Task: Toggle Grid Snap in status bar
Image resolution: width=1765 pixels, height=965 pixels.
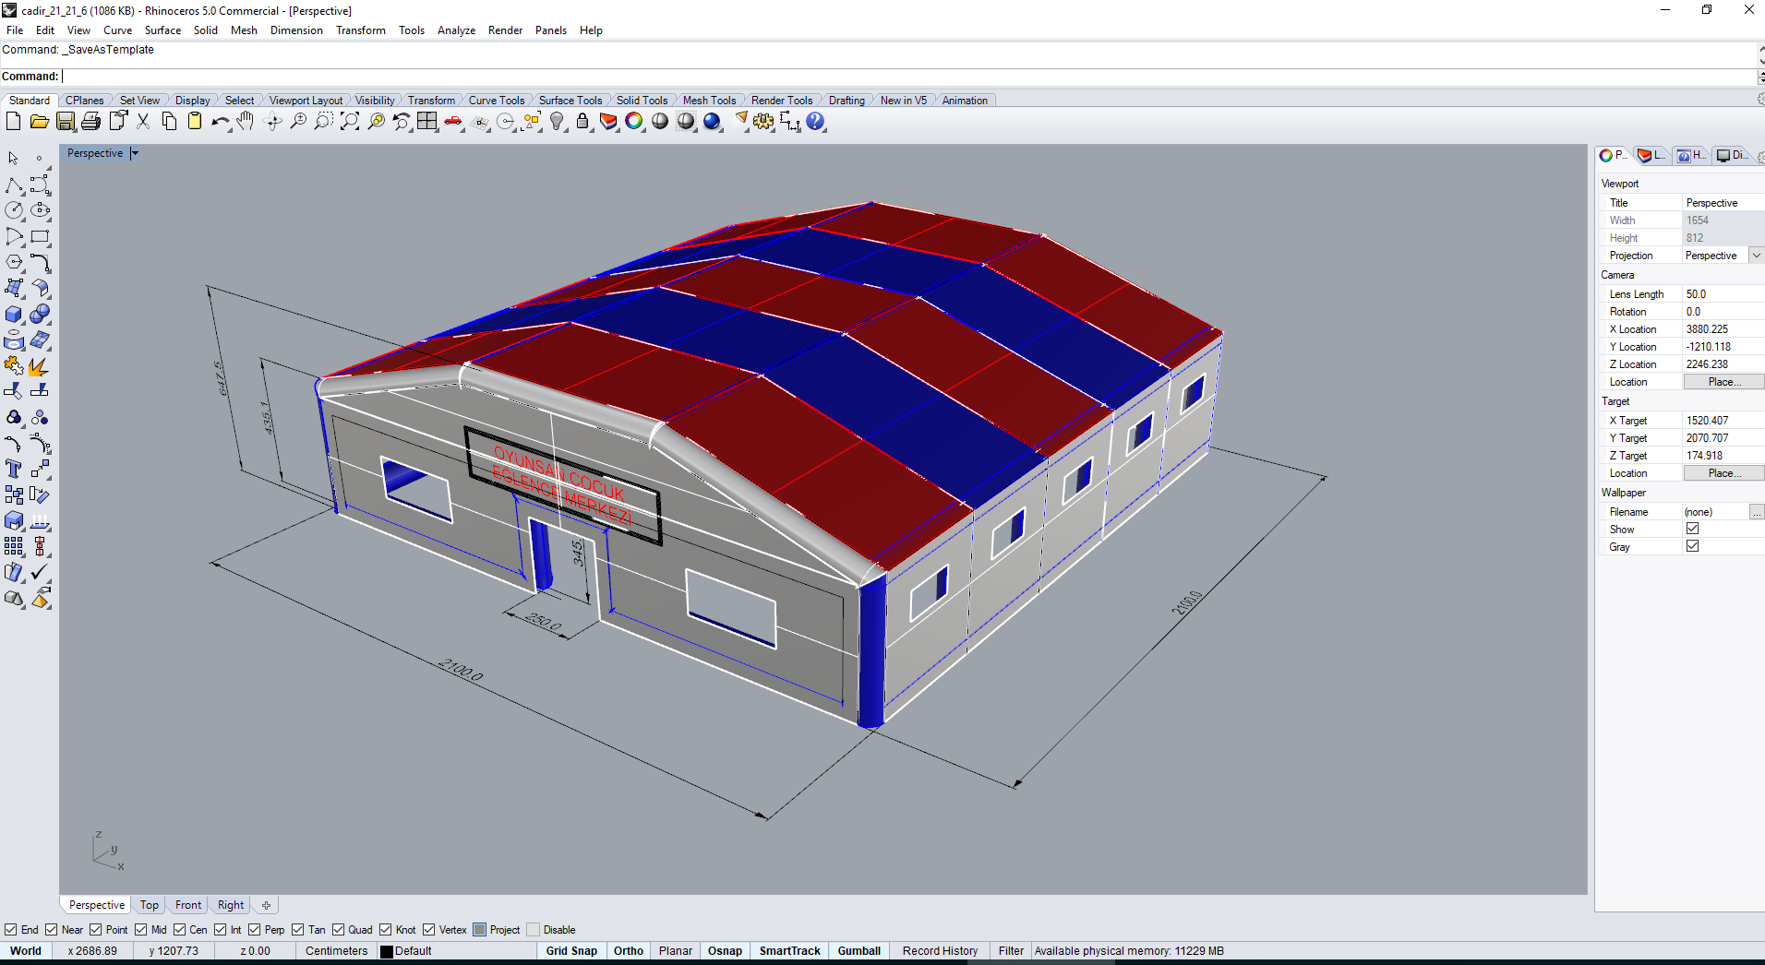Action: point(570,951)
